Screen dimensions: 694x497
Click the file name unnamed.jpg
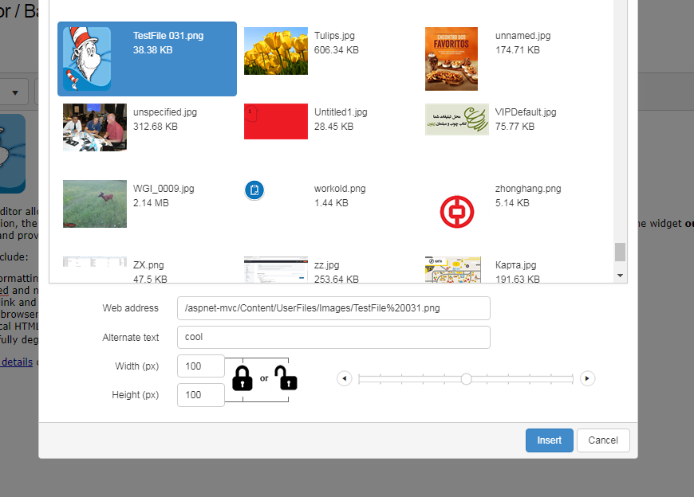pyautogui.click(x=522, y=36)
